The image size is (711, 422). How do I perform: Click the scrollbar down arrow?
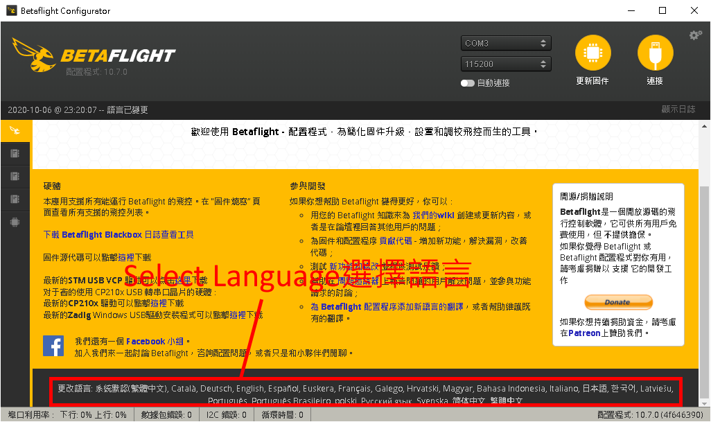click(704, 403)
